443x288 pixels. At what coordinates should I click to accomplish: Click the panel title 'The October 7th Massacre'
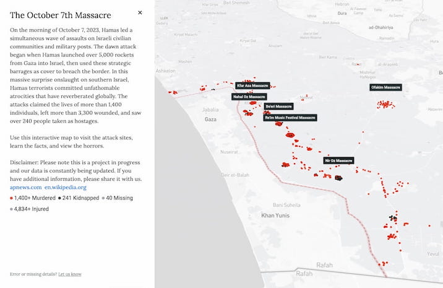point(61,15)
